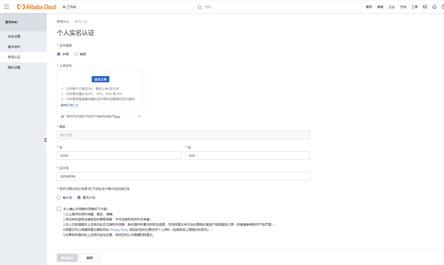The width and height of the screenshot is (444, 265).
Task: Select the 护照 passport radio button
Action: (x=59, y=54)
